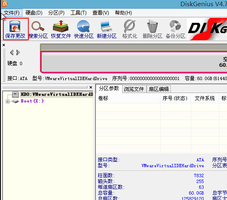The height and width of the screenshot is (200, 227).
Task: Click the blue VMwareVirtualIDEHardDrive model value
Action: coord(173,166)
